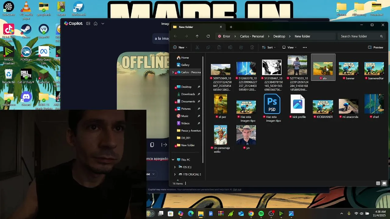Screen dimensions: 390x219
Task: Click the Copy icon in Explorer toolbar
Action: [208, 47]
